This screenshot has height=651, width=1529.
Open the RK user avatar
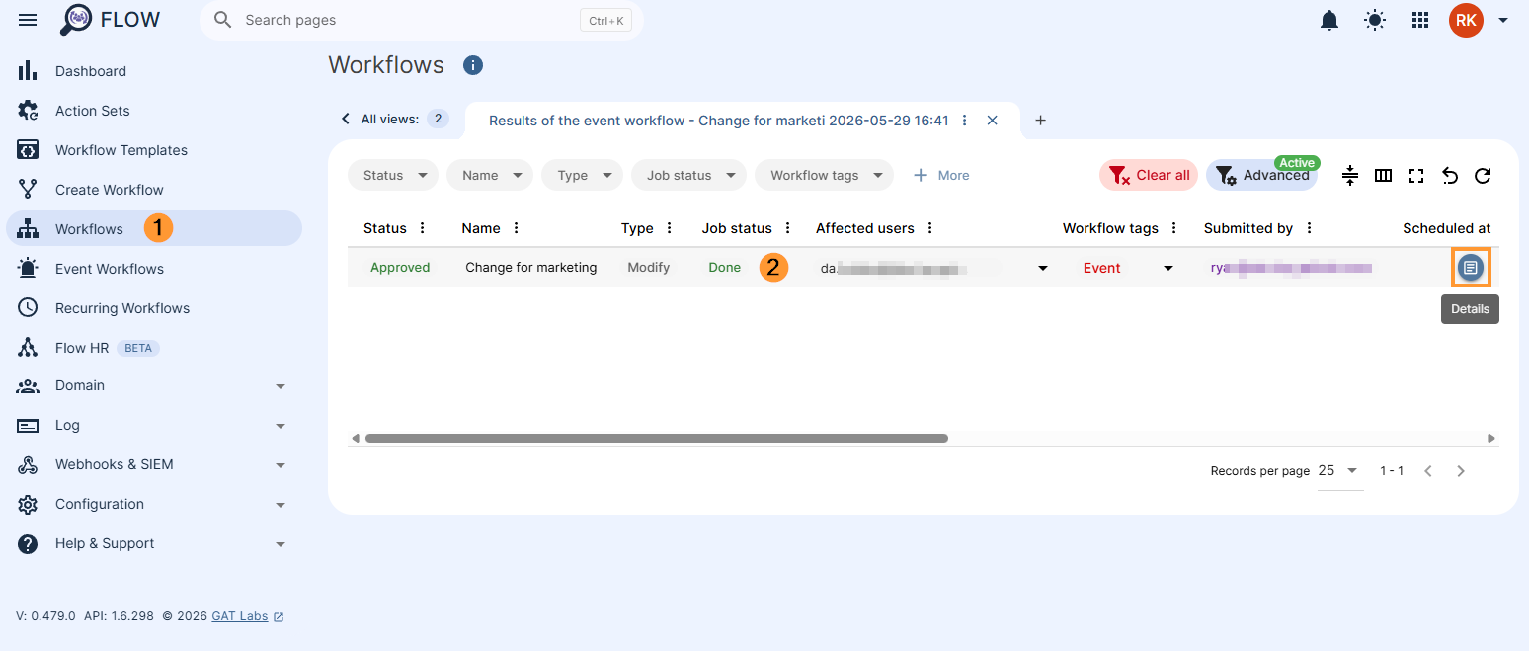[1466, 20]
